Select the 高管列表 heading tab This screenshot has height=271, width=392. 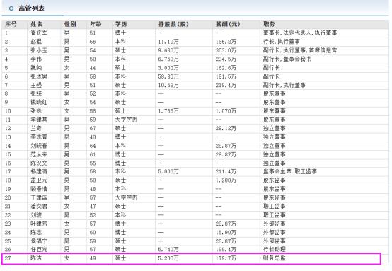tap(31, 8)
